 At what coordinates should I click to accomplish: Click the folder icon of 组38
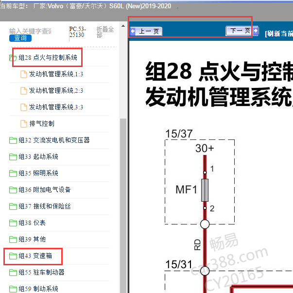click(13, 223)
